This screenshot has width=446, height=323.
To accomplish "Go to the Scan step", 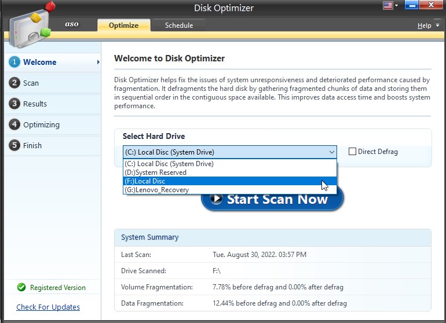I will [x=53, y=83].
